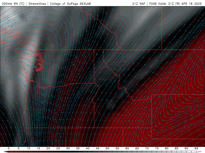Click the "College of DuPage NEXLAB" text
Viewport: 205px width, 153px height.
pyautogui.click(x=70, y=4)
